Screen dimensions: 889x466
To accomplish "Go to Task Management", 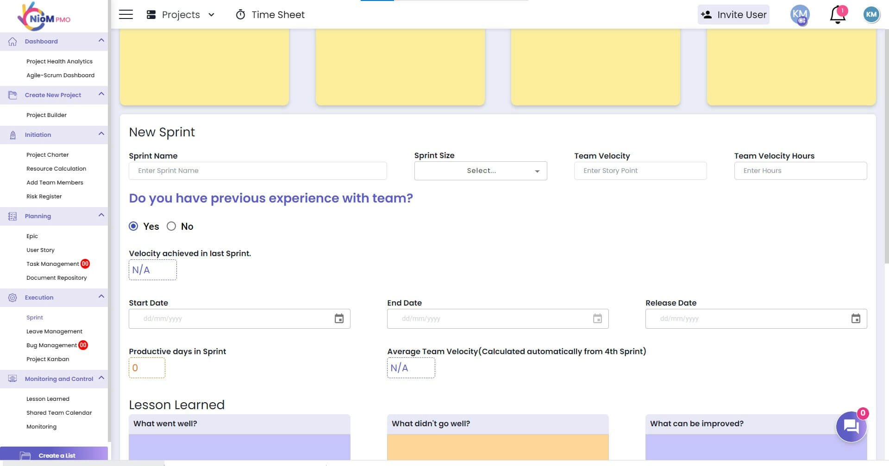I will [x=53, y=264].
